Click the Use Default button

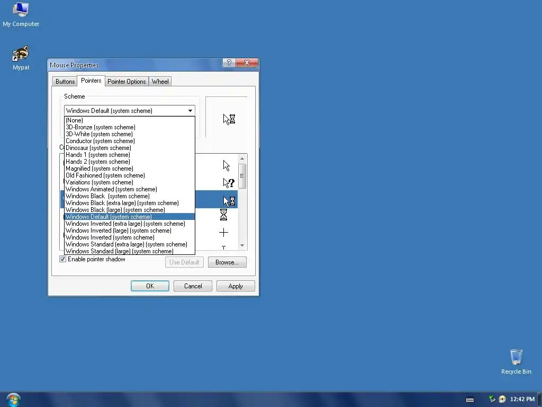[184, 262]
